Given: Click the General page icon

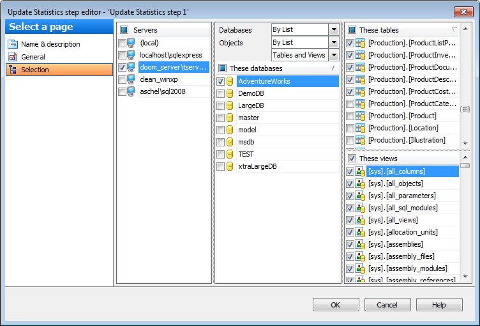Looking at the screenshot, I should click(13, 57).
